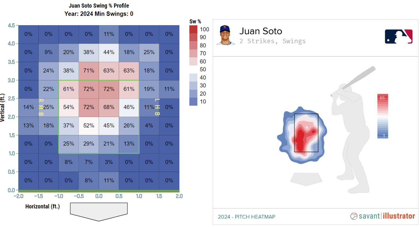
Task: Click the 71% cell in the swing grid
Action: click(89, 71)
